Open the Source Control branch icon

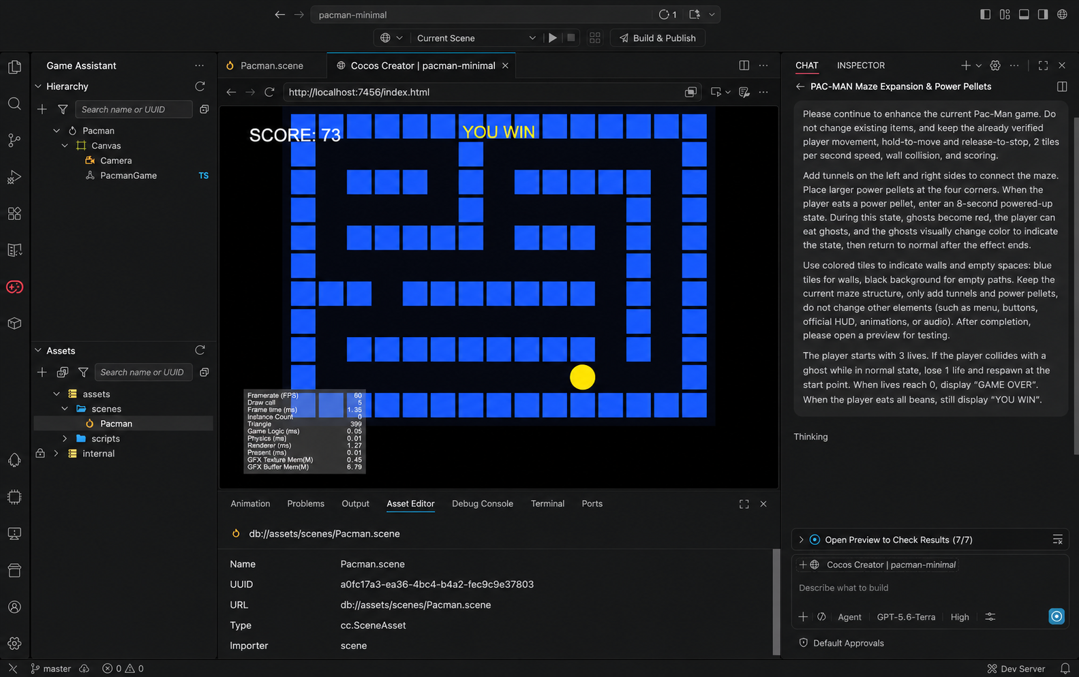[14, 140]
